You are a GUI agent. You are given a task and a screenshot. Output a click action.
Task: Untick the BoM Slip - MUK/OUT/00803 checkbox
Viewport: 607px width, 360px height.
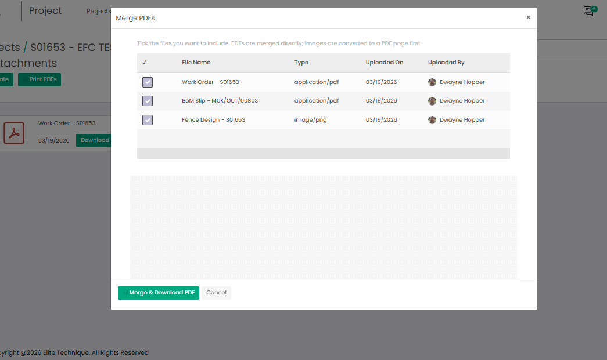pyautogui.click(x=148, y=101)
